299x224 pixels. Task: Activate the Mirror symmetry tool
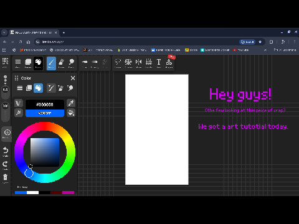pyautogui.click(x=138, y=63)
